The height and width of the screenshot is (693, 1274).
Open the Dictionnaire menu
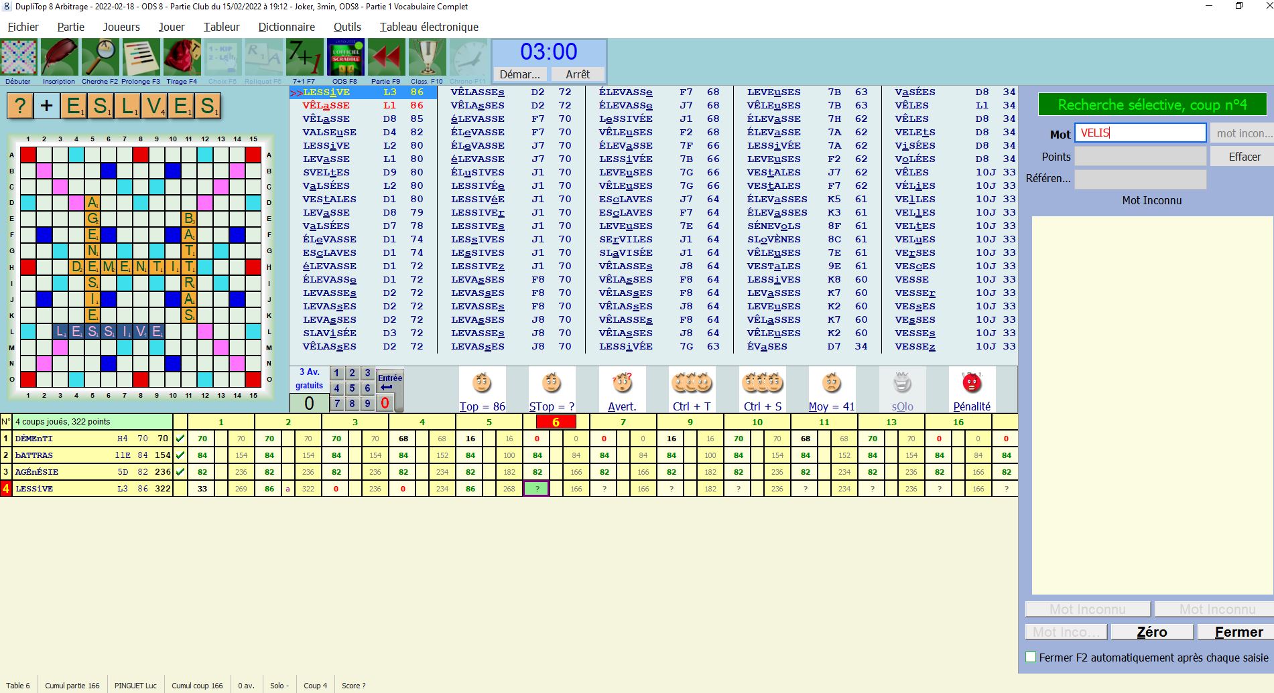286,27
